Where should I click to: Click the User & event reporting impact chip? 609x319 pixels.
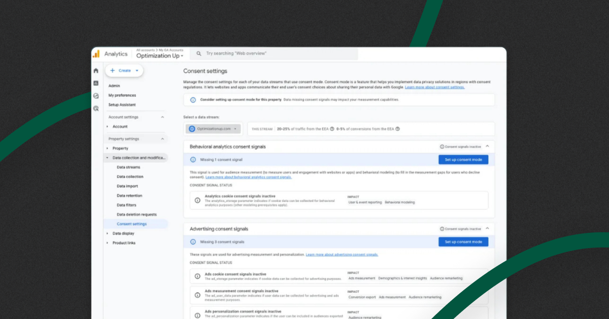point(364,203)
